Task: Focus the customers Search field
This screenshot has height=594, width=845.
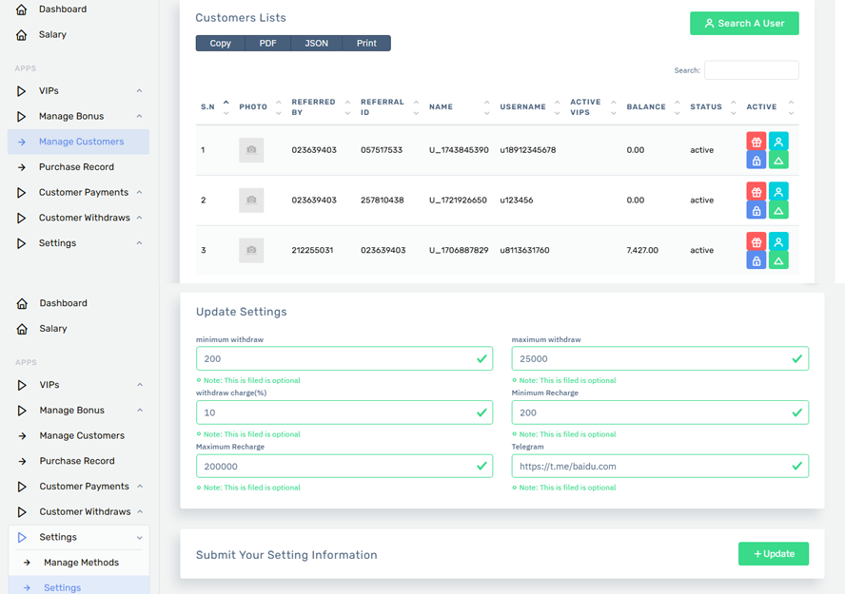Action: pyautogui.click(x=751, y=70)
